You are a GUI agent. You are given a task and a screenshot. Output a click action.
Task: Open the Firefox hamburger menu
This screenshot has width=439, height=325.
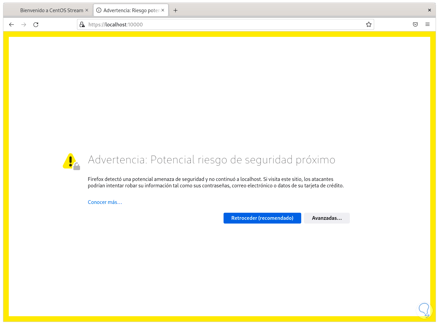pyautogui.click(x=428, y=24)
